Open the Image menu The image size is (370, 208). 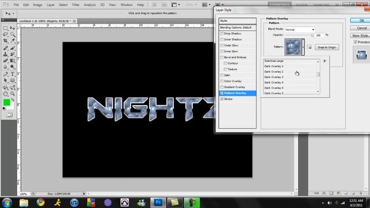click(38, 5)
